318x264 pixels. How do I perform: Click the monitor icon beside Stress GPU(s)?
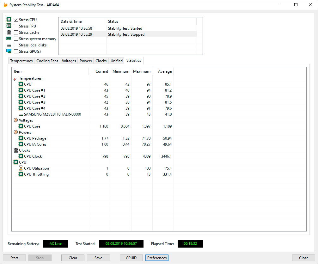9,51
